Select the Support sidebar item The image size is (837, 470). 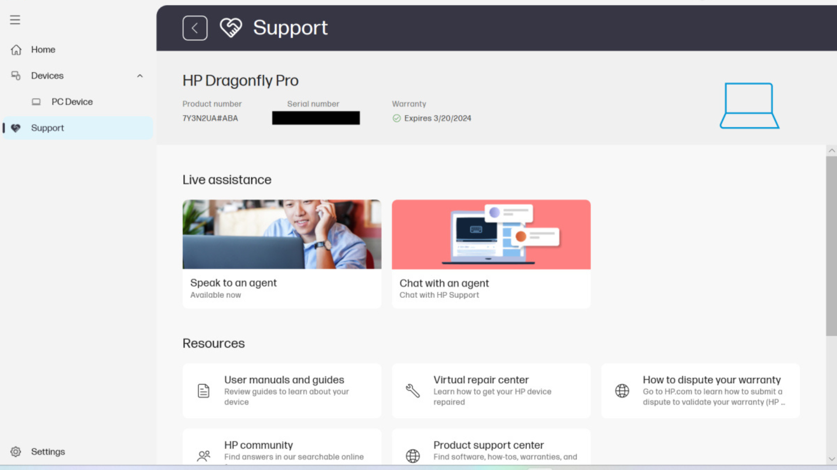(48, 128)
